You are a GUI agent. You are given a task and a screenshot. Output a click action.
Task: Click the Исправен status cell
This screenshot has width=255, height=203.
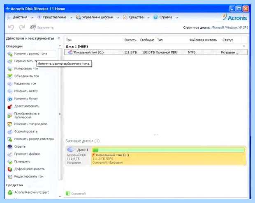230,52
